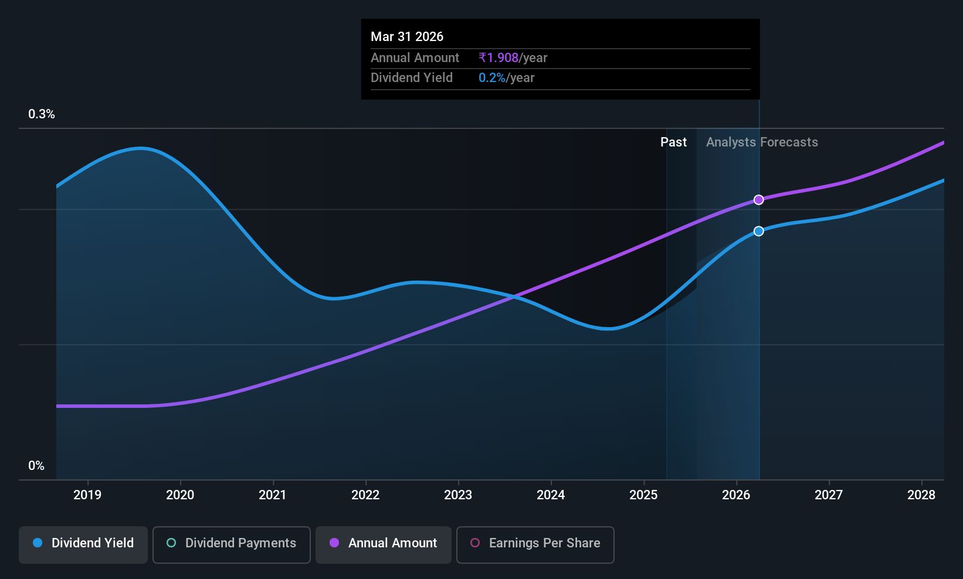
Task: Click the Analysts Forecasts label
Action: click(x=762, y=142)
